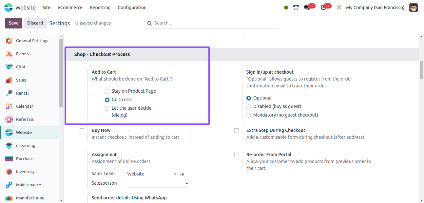Open the Sales Team dropdown

tap(152, 174)
